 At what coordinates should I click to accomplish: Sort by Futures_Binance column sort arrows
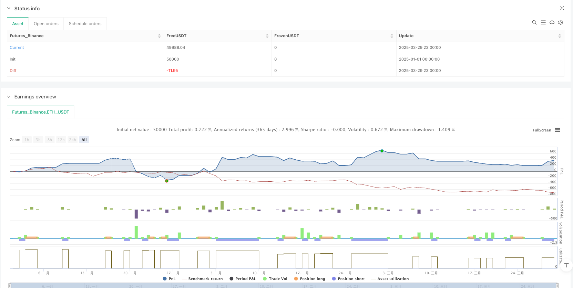point(159,36)
